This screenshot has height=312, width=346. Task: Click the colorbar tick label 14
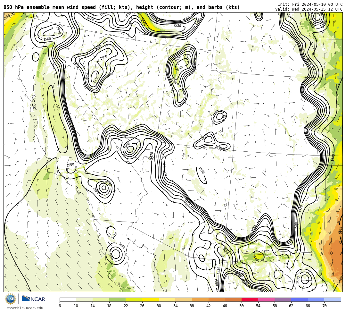pos(93,306)
